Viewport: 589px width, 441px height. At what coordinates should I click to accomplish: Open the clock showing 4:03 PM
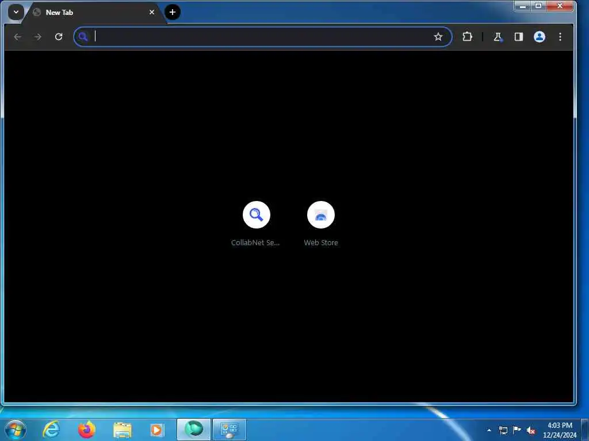(x=560, y=430)
